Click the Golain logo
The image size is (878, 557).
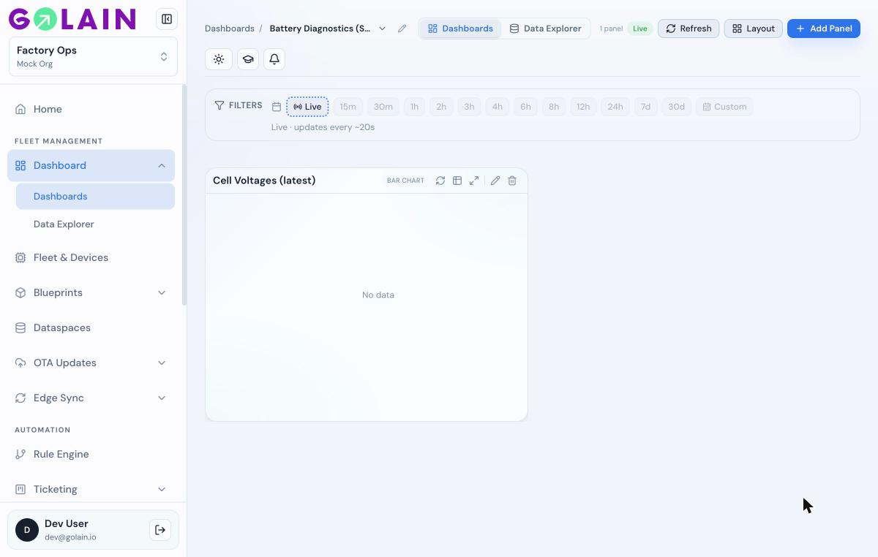click(x=72, y=19)
